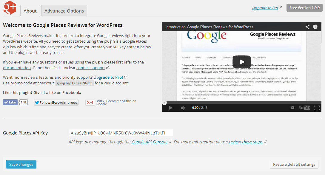Open the review these steps link

[246, 142]
